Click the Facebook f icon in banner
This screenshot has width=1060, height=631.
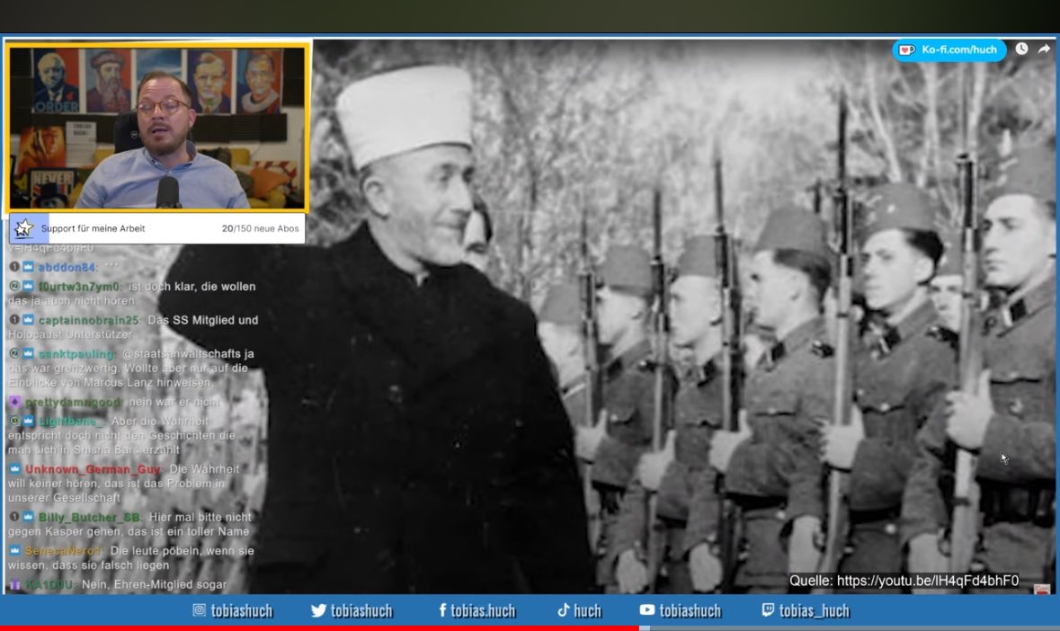[443, 610]
